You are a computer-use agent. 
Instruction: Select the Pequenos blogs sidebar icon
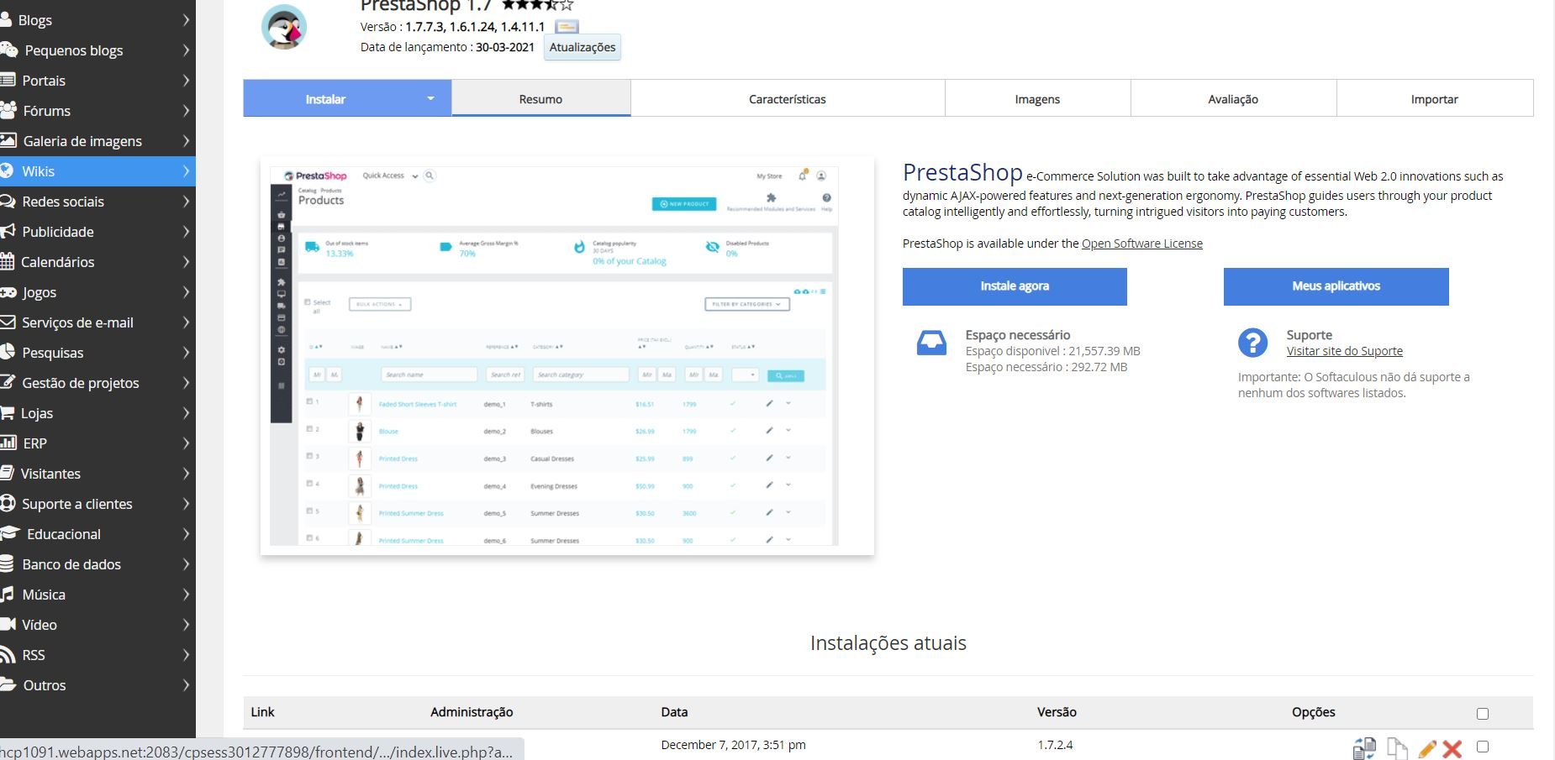tap(8, 50)
